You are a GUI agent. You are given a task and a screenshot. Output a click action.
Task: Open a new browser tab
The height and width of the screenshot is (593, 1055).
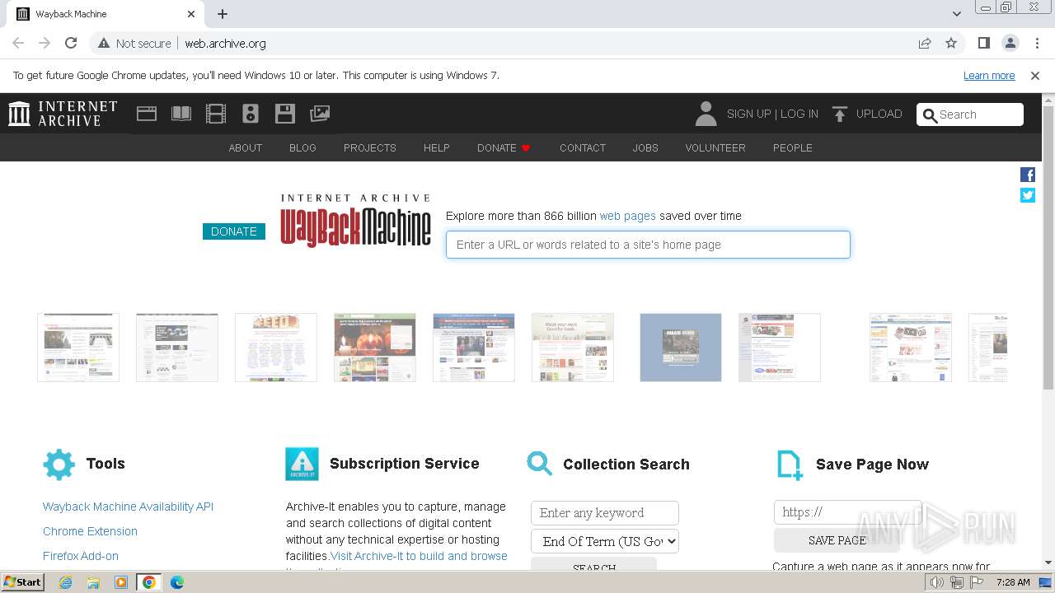[223, 14]
